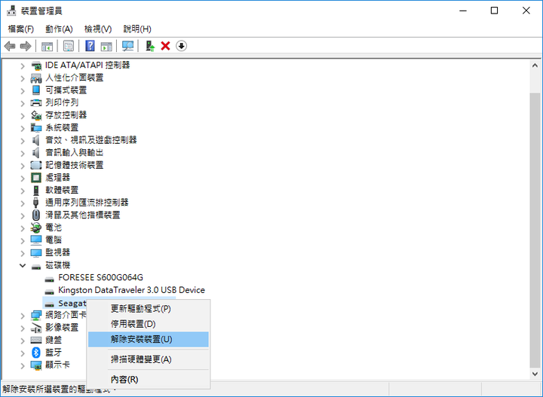Expand the 電腦 node
Viewport: 543px width, 397px height.
coord(23,240)
